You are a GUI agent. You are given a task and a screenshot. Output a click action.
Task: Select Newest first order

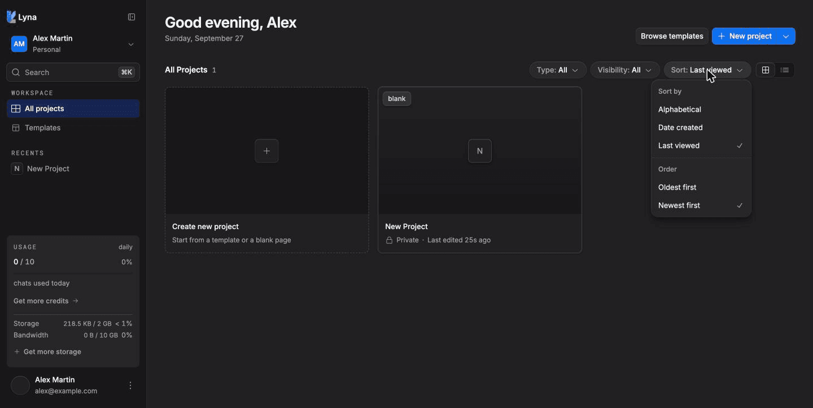coord(701,205)
